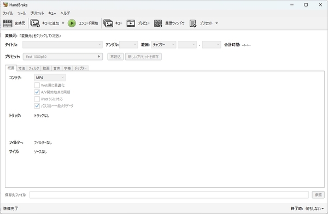This screenshot has height=214, width=328.
Task: Toggle the Web用に最適化 checkbox
Action: tap(37, 85)
